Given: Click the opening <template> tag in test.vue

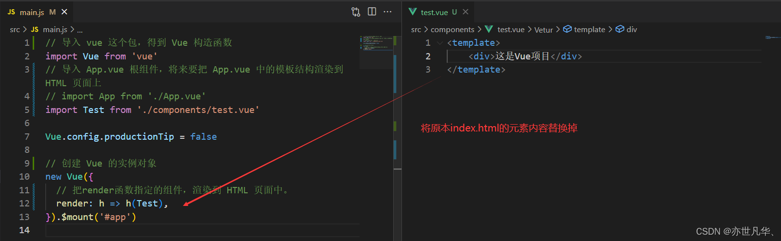Looking at the screenshot, I should (x=474, y=43).
